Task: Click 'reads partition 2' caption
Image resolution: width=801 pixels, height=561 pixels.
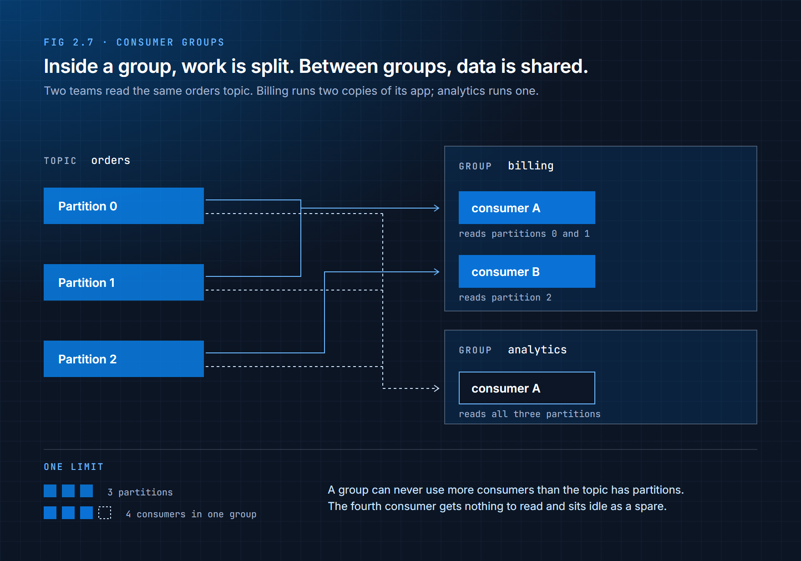Action: point(505,297)
